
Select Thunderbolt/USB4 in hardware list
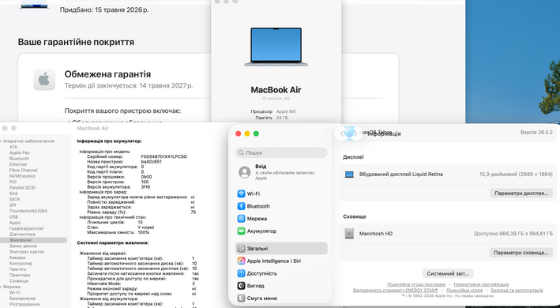pos(28,211)
